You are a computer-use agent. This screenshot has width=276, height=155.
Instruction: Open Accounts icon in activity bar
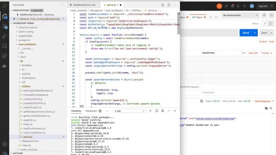[5, 144]
